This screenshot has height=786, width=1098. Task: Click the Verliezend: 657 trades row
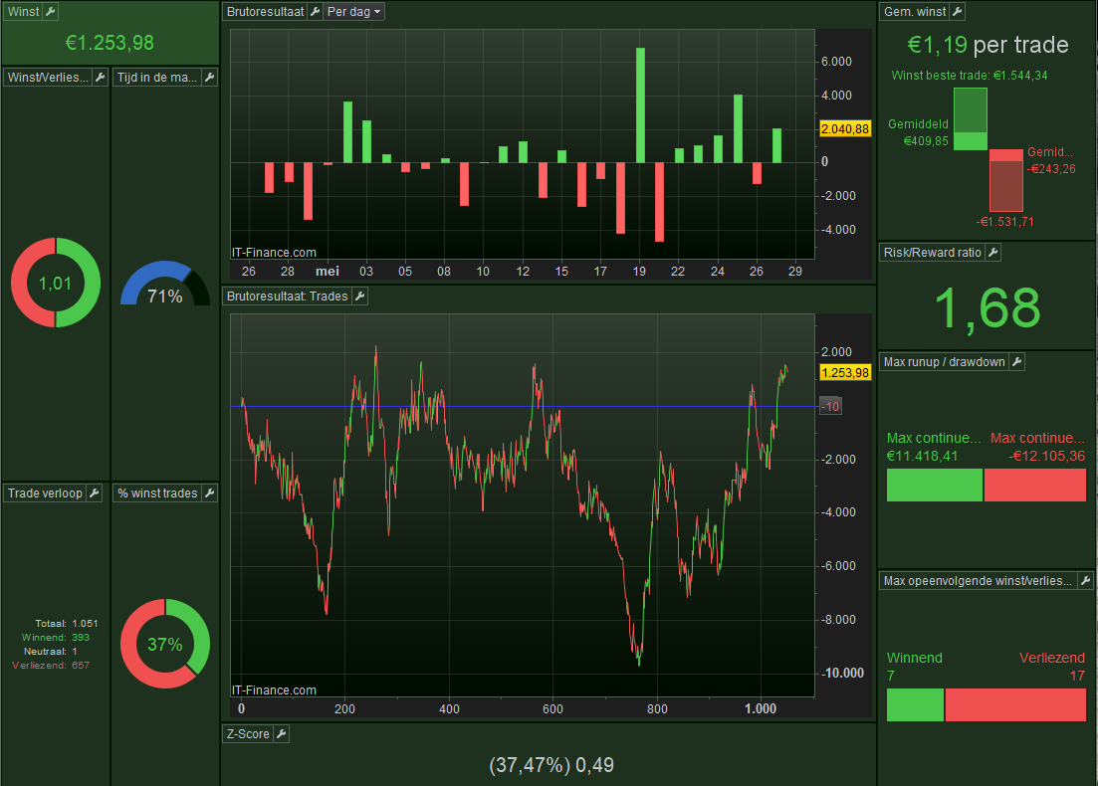(51, 665)
